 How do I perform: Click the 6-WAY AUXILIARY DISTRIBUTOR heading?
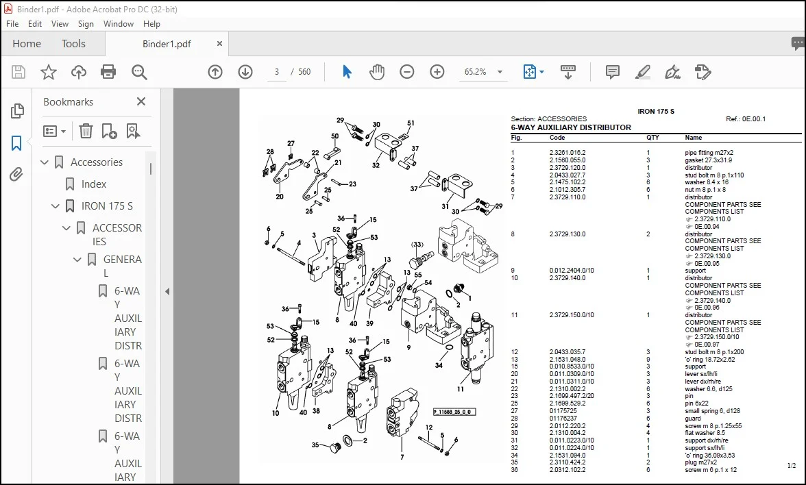(x=570, y=127)
